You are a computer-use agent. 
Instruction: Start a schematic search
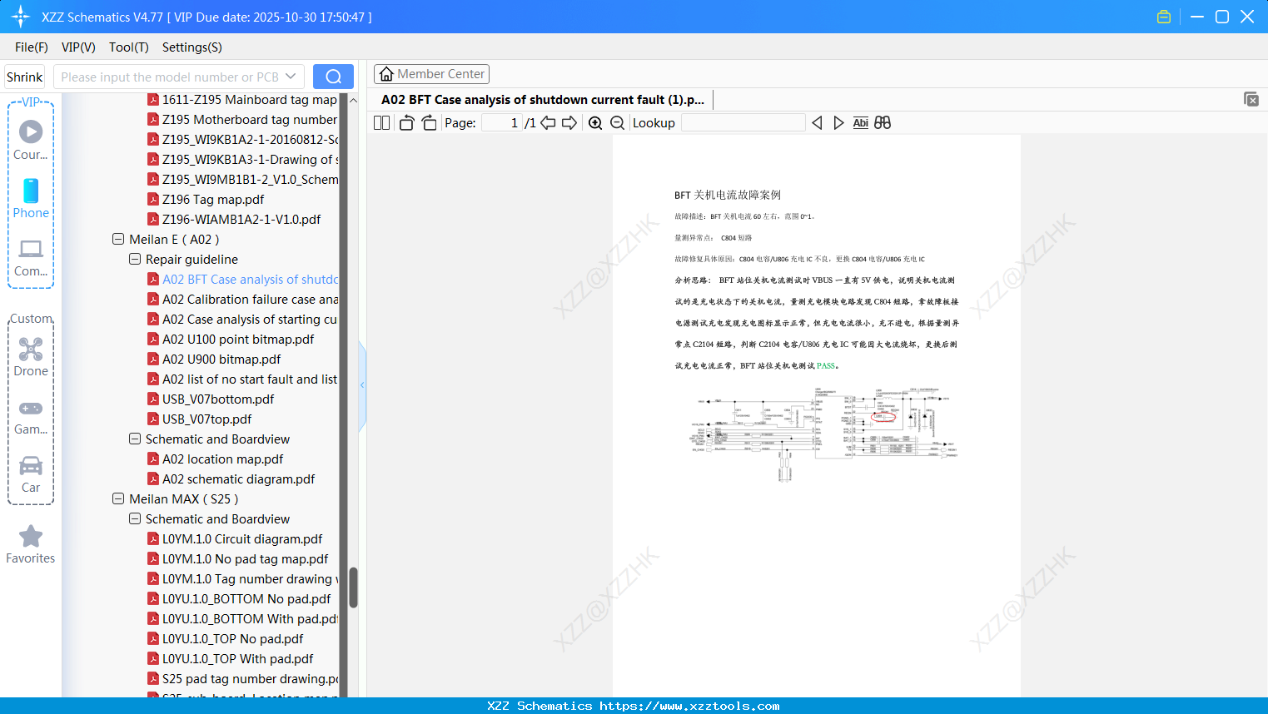point(333,76)
